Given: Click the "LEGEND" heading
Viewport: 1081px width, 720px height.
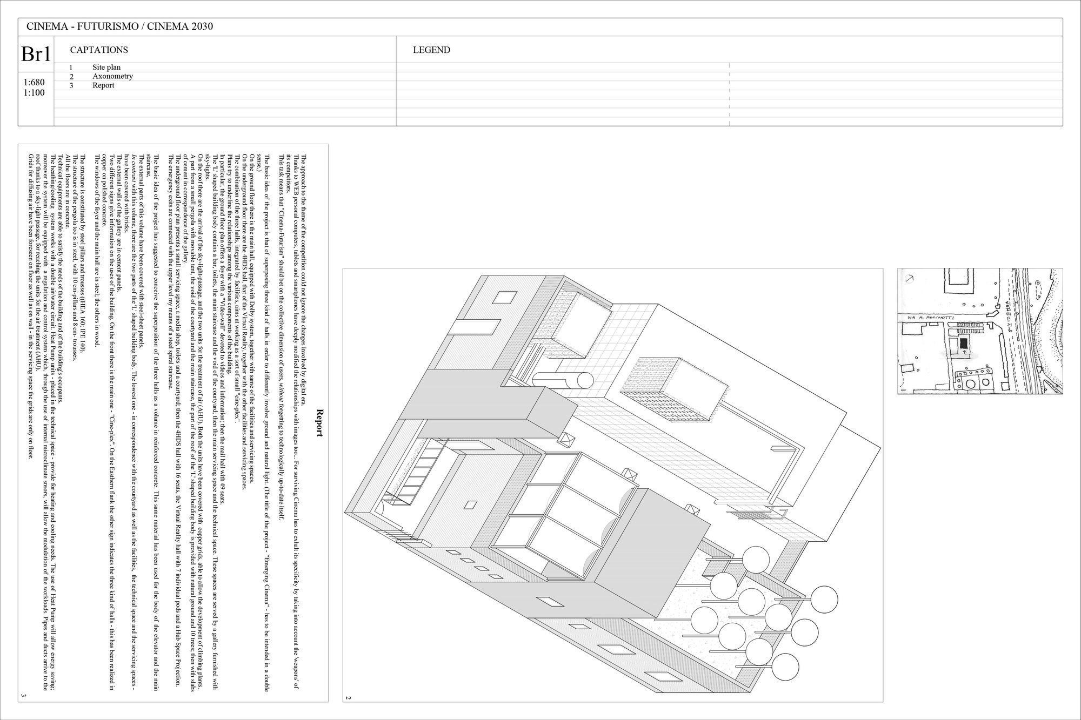Looking at the screenshot, I should 431,50.
